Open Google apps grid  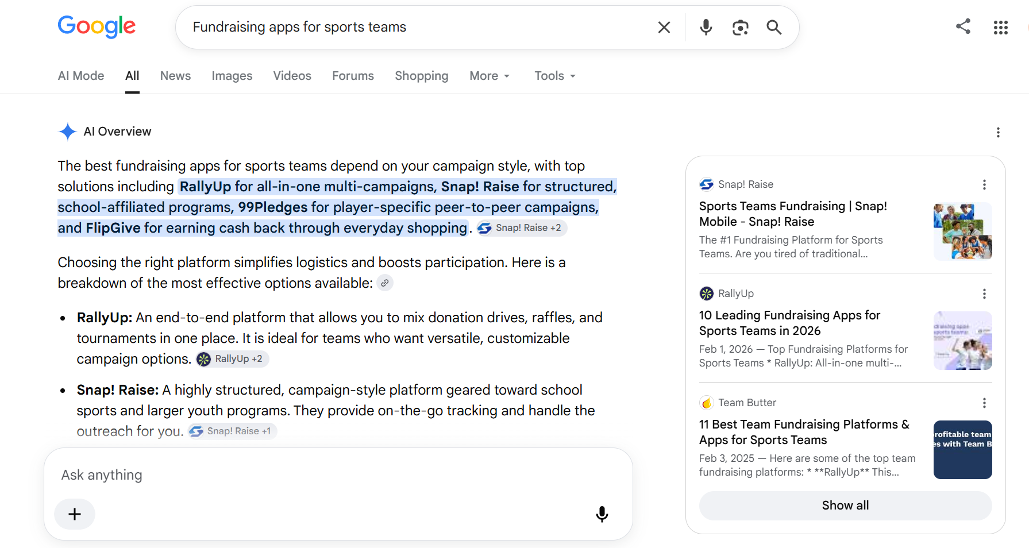coord(1001,27)
